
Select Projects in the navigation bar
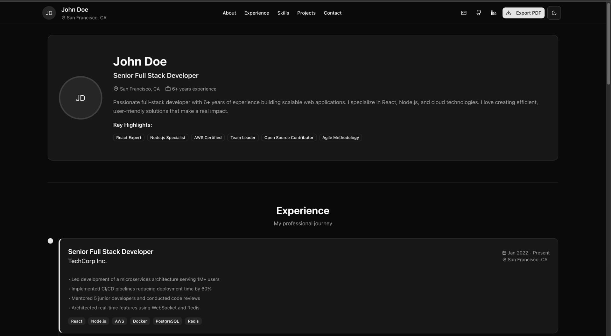pyautogui.click(x=306, y=13)
